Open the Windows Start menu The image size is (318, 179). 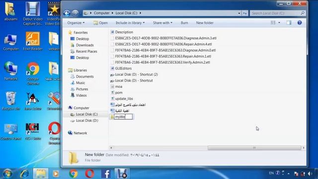(8, 174)
